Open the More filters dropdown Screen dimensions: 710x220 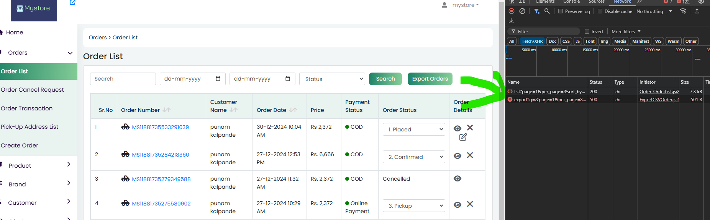[626, 31]
